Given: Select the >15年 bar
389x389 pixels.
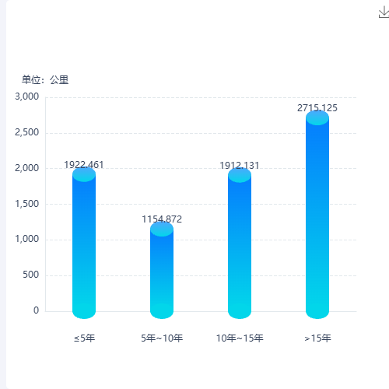Looking at the screenshot, I should tap(317, 215).
